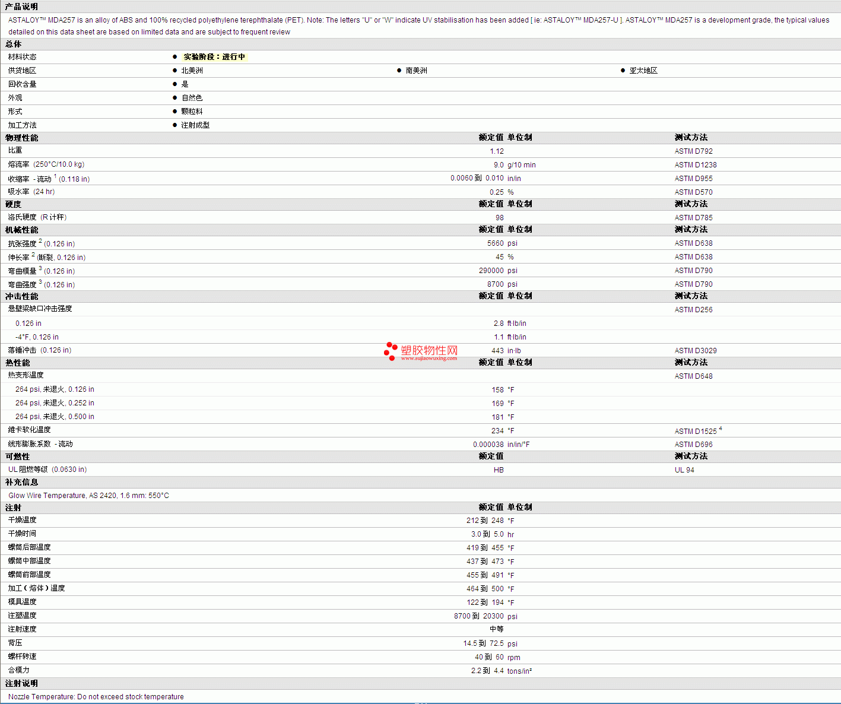The image size is (841, 704).
Task: Click ASTM D785 test method
Action: click(x=693, y=218)
